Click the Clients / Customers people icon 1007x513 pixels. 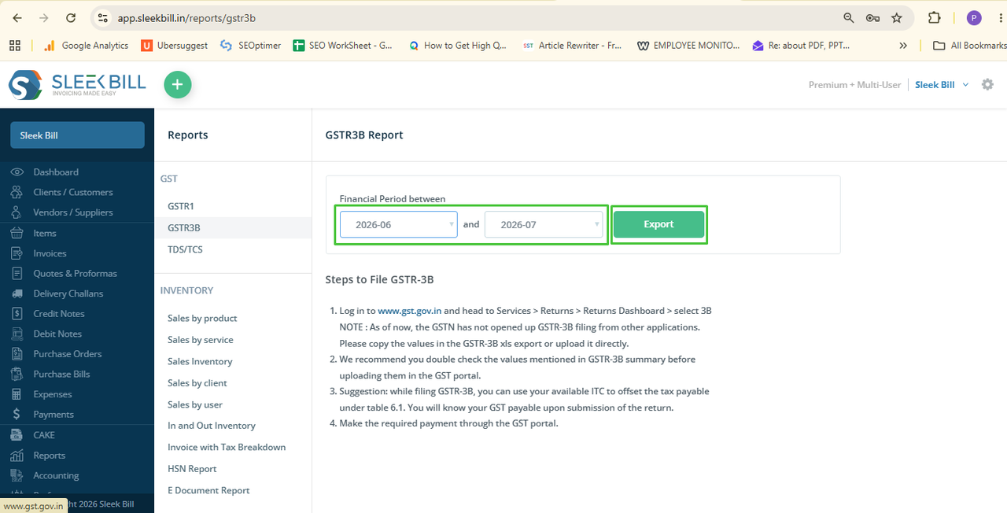tap(17, 192)
